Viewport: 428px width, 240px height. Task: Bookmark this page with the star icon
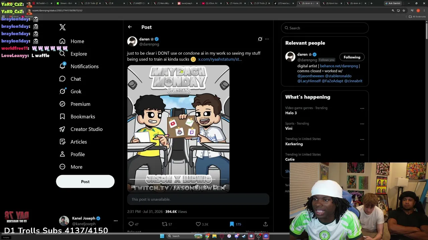404,11
